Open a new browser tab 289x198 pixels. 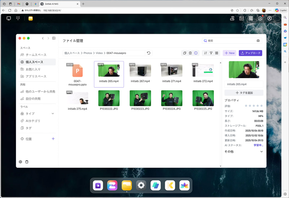pyautogui.click(x=83, y=4)
